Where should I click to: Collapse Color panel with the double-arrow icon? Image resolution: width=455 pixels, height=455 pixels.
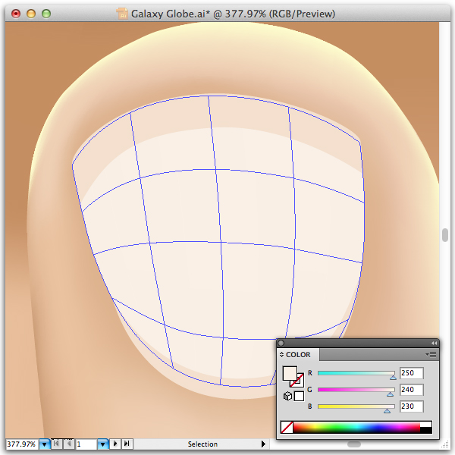434,344
